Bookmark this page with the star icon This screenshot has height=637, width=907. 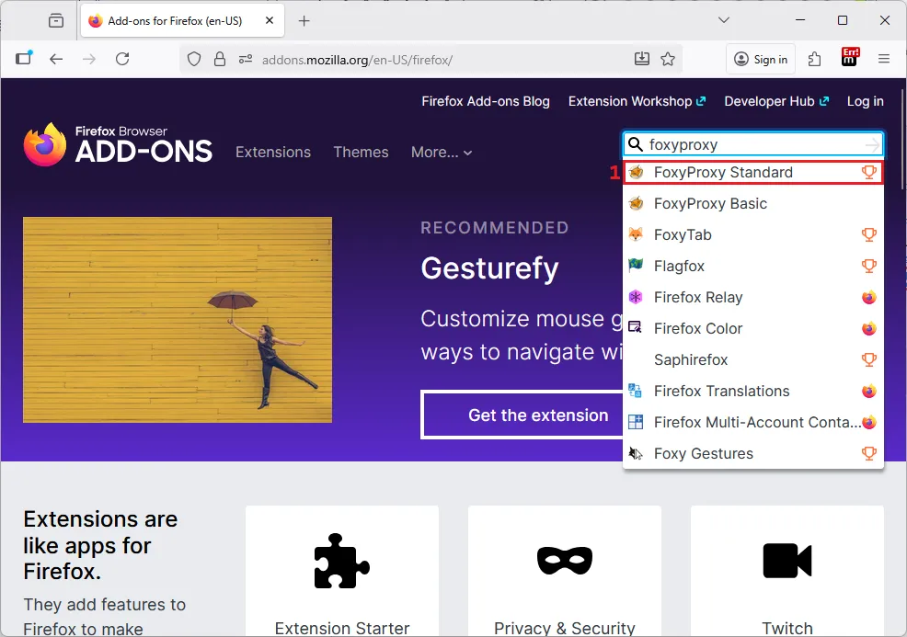click(x=668, y=59)
